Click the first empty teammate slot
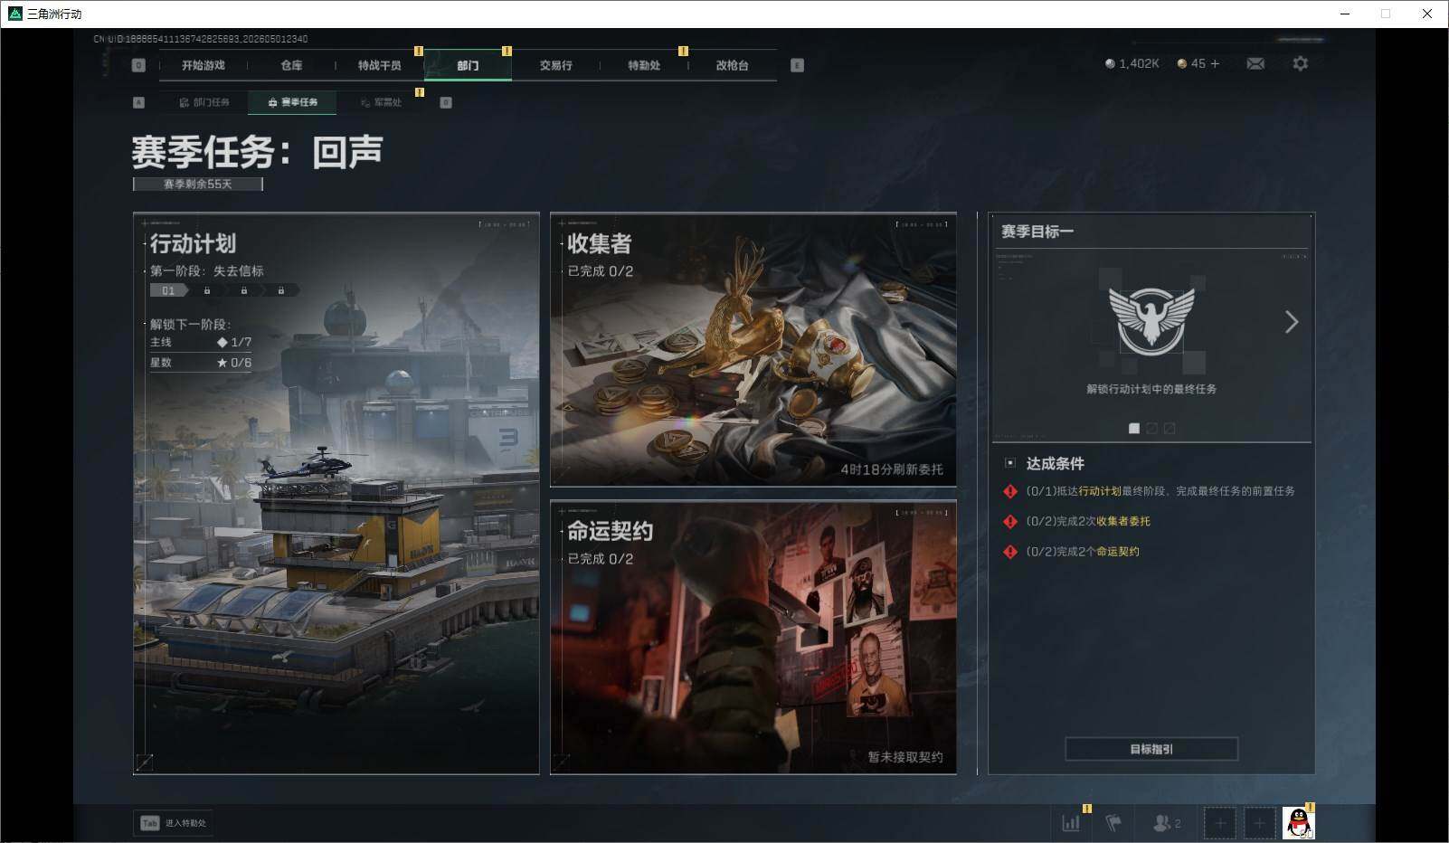This screenshot has height=843, width=1449. pos(1220,823)
